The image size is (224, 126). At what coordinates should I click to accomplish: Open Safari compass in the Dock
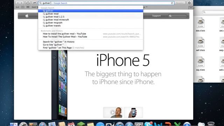point(43,124)
